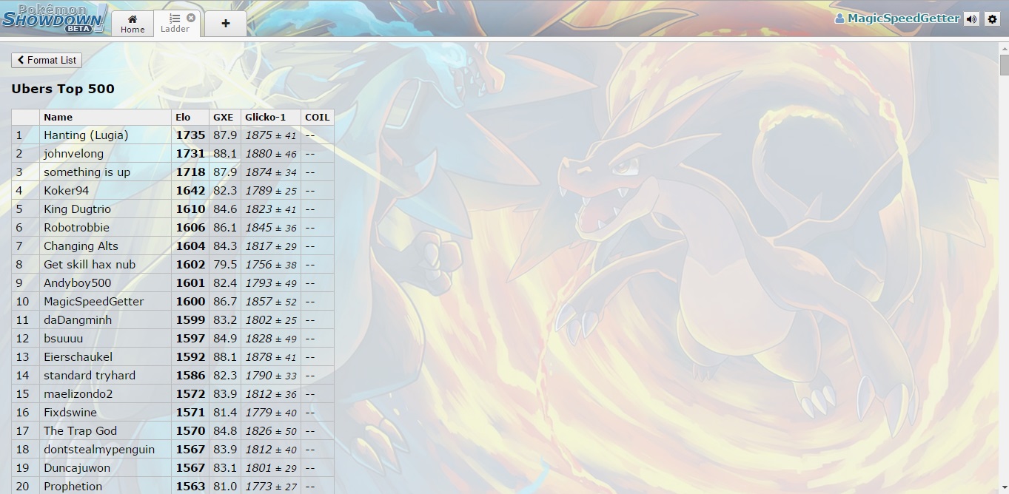Click Glicko-1 value 1875 ± 41
Viewport: 1009px width, 494px height.
[x=271, y=135]
